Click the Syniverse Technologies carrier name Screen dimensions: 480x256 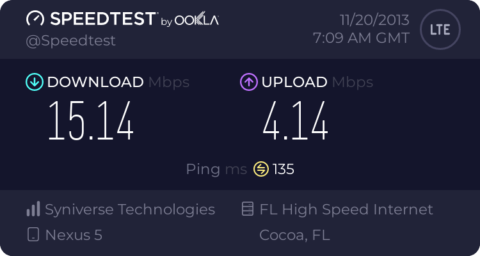(130, 209)
